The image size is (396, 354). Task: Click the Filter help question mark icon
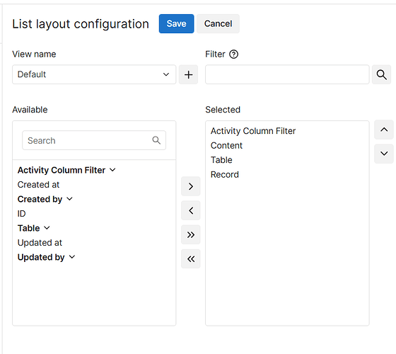(x=233, y=55)
